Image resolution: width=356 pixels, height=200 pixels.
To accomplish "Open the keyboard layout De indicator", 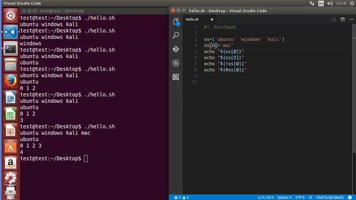I will tap(321, 3).
